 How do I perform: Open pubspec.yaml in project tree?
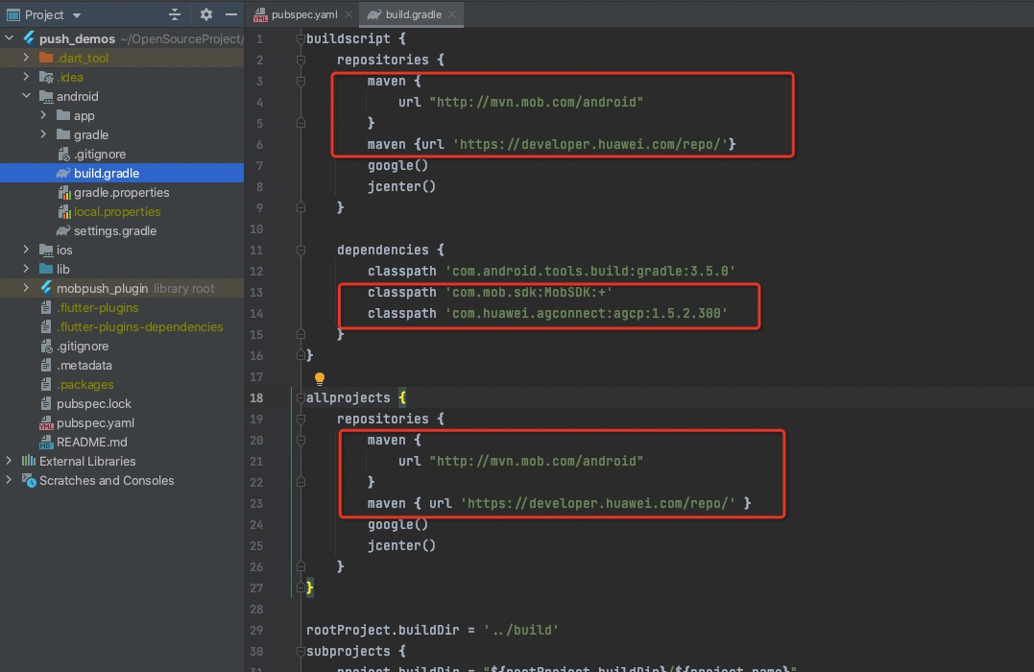click(95, 422)
